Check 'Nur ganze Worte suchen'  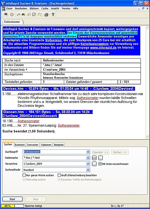click(24, 175)
